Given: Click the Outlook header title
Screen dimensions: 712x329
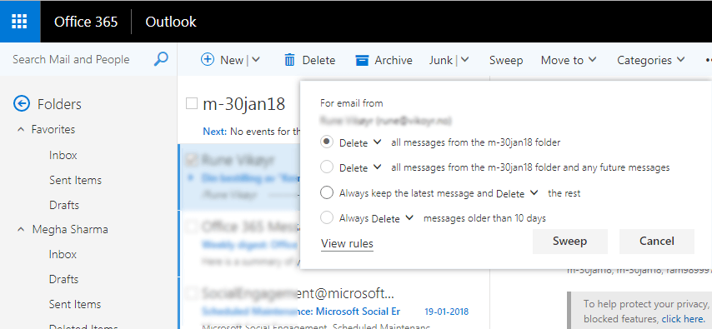Looking at the screenshot, I should click(171, 22).
